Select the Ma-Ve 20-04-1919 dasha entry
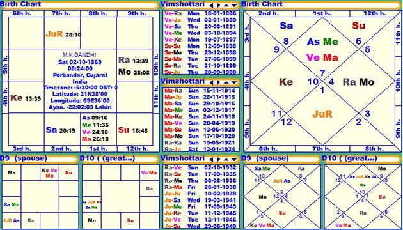403x230 pixels. [200, 123]
